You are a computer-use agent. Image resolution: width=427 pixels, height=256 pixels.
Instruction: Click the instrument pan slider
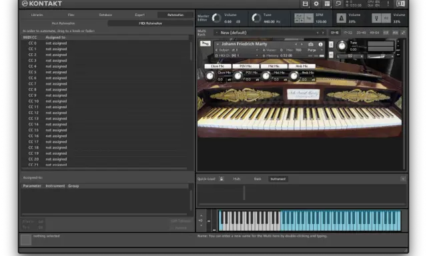point(350,56)
